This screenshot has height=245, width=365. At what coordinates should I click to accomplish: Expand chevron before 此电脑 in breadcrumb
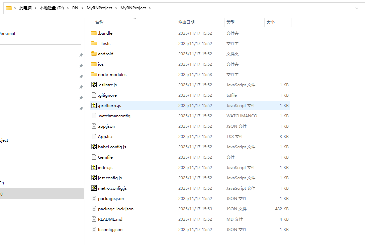(15, 8)
